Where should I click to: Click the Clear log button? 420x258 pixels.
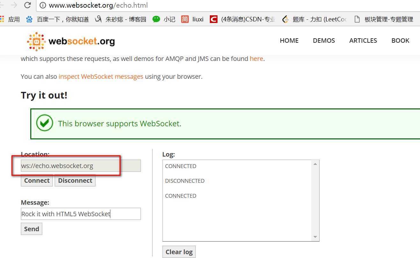tap(179, 252)
